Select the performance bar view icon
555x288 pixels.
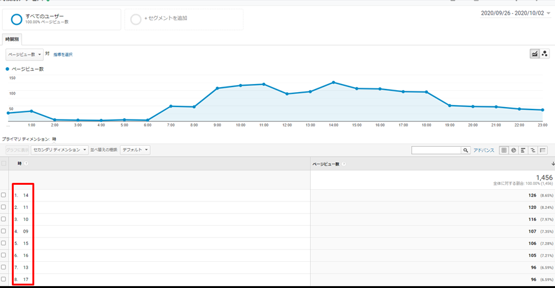tap(523, 150)
